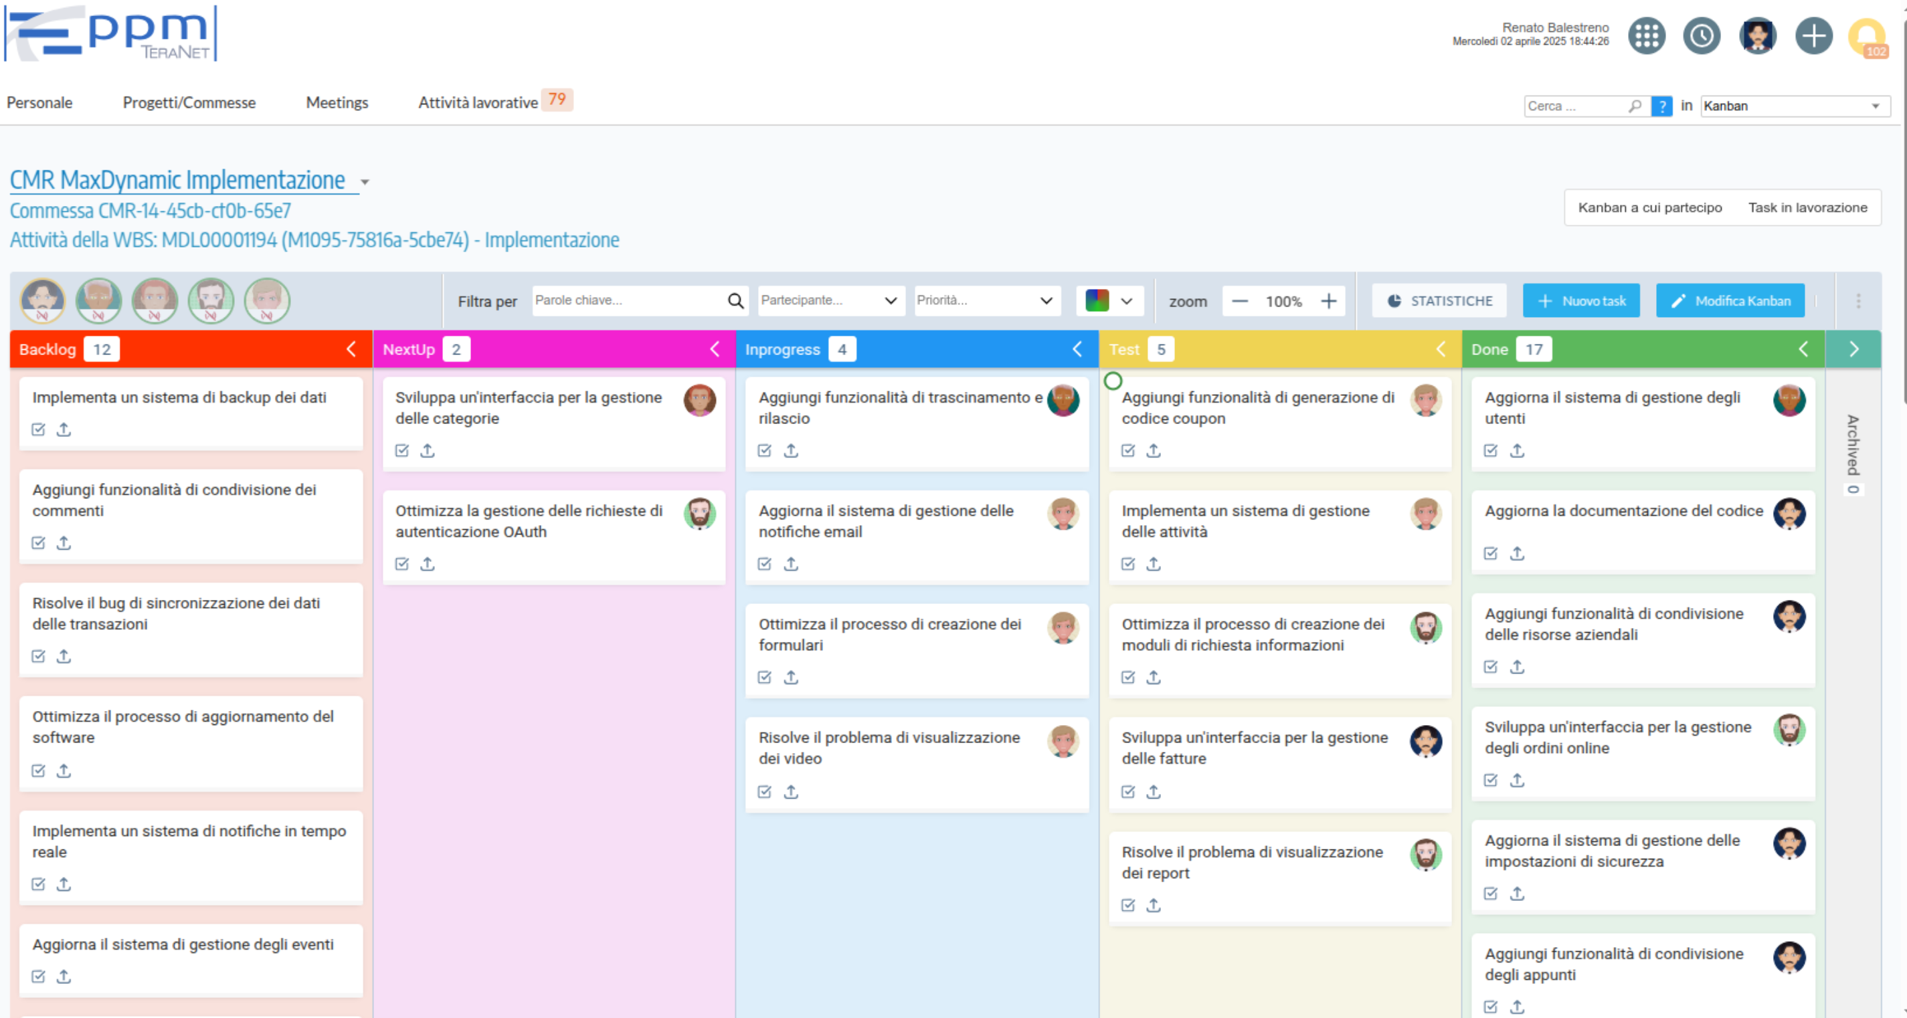Click upload icon on backup dei dati card
The height and width of the screenshot is (1018, 1907).
64,429
